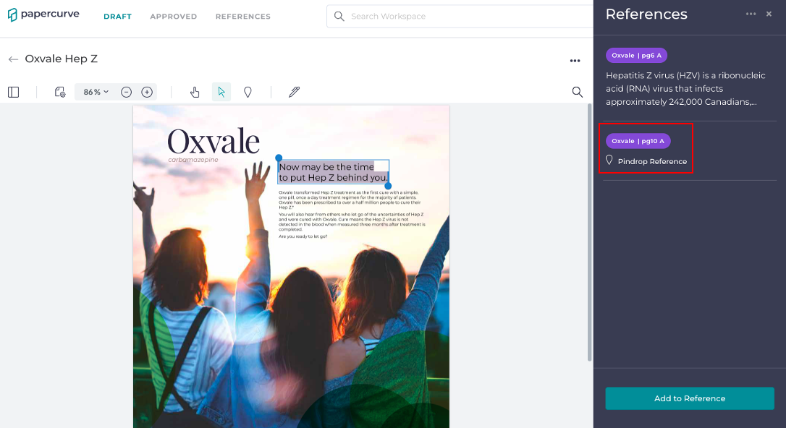
Task: Click the Oxvale pg6 A tag
Action: [x=636, y=56]
